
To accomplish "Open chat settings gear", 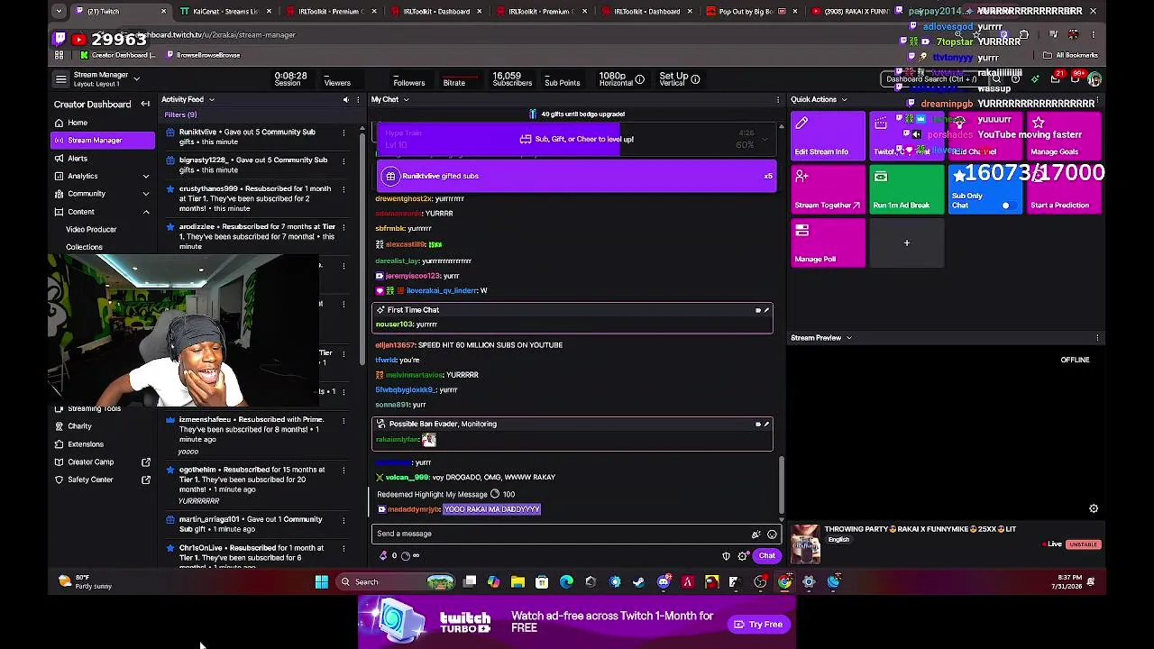I will 742,556.
